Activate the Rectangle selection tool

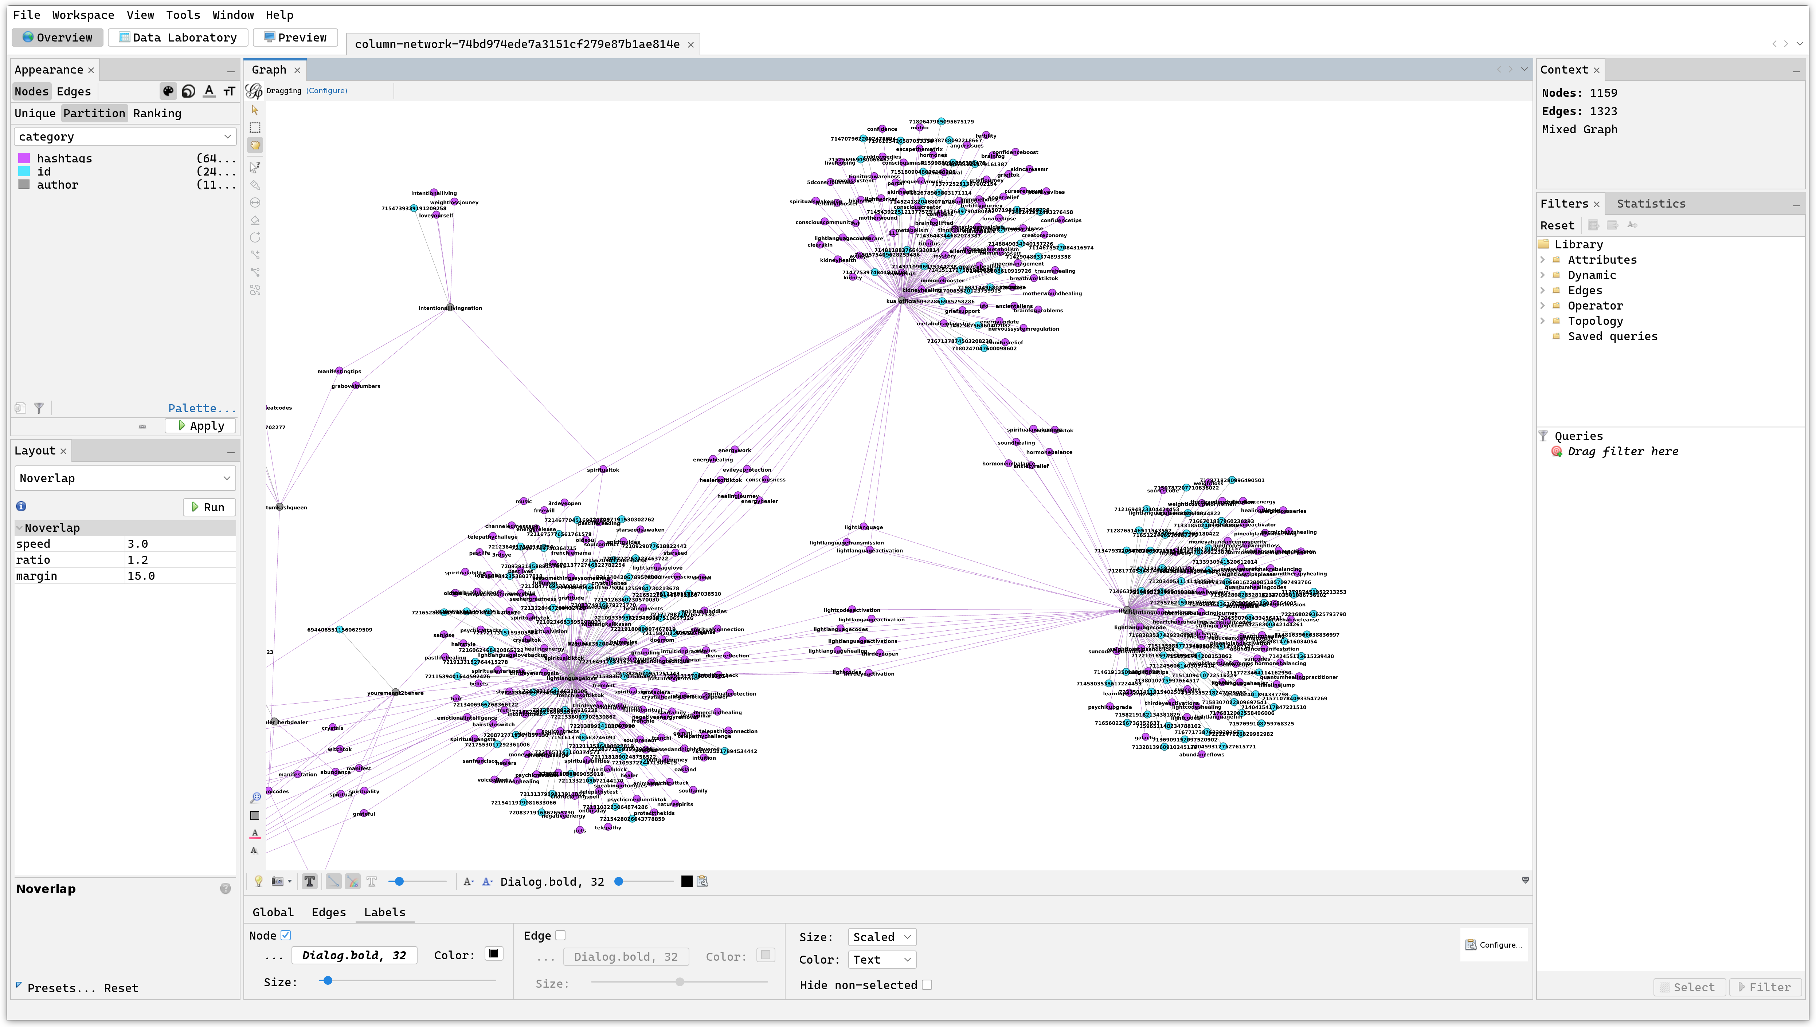pos(254,128)
